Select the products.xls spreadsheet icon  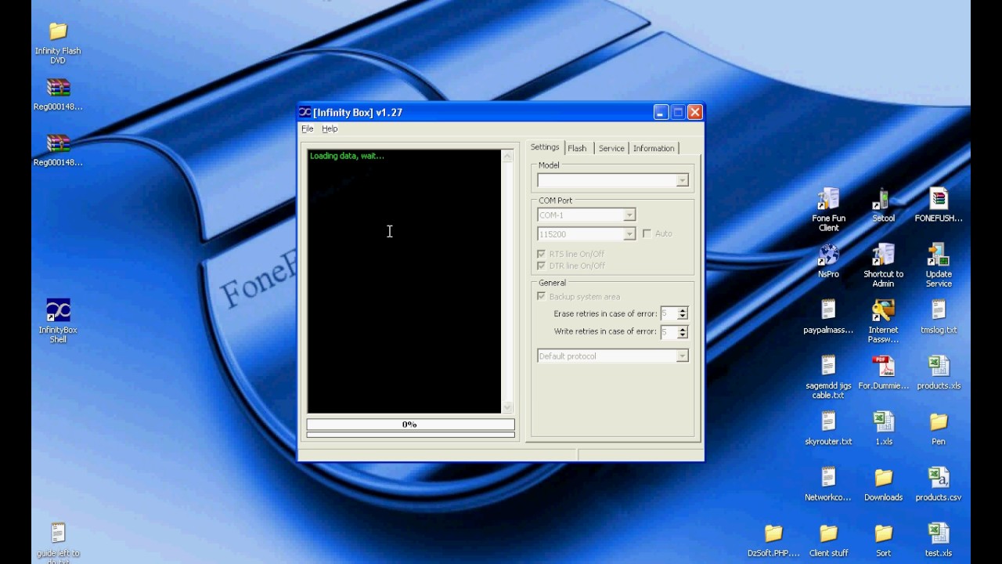tap(939, 366)
